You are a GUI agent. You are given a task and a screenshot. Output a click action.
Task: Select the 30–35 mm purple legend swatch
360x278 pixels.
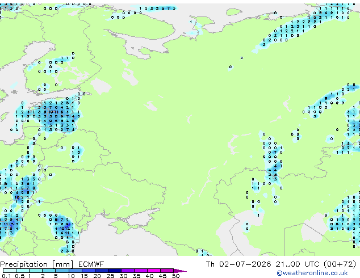coord(128,271)
